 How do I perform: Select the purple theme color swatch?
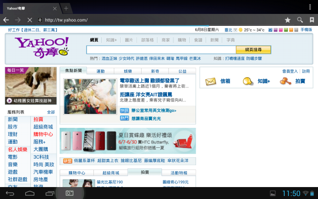(275, 30)
